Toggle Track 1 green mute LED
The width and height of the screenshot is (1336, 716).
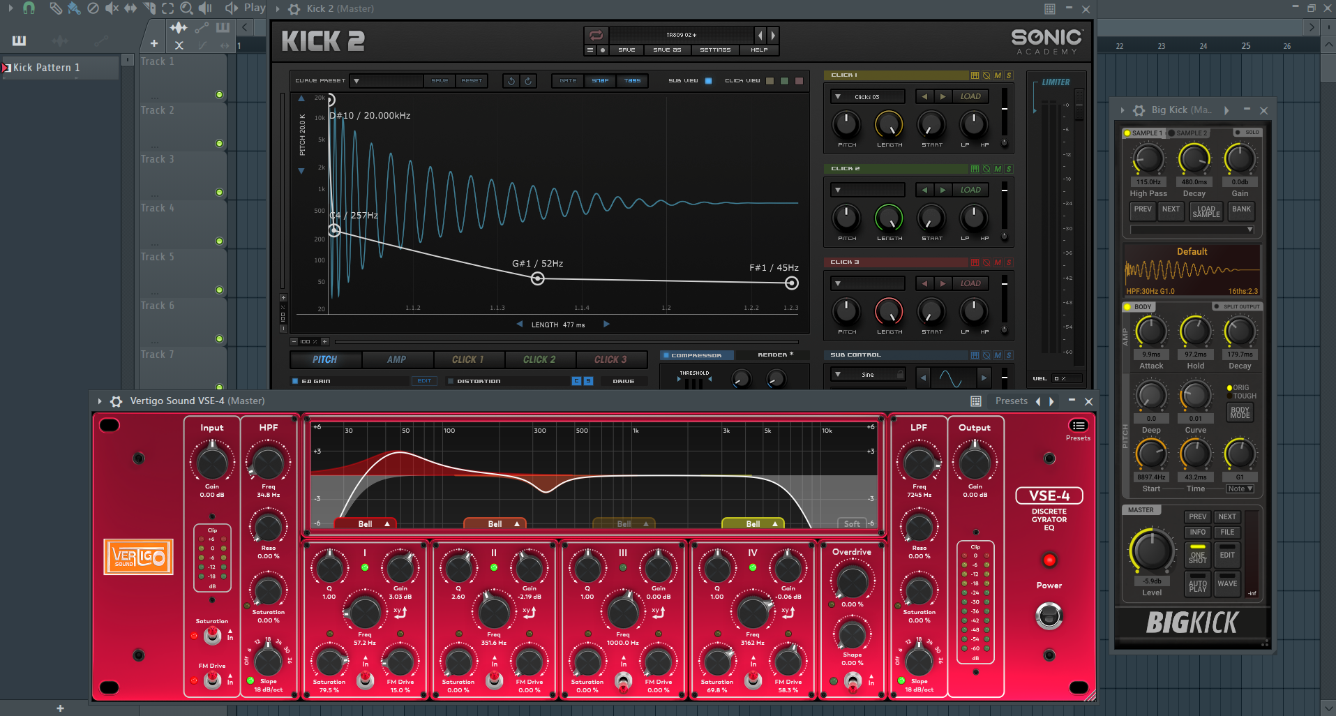(x=219, y=95)
